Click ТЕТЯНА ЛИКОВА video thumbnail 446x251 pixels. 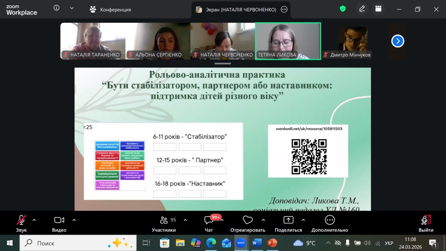(288, 41)
